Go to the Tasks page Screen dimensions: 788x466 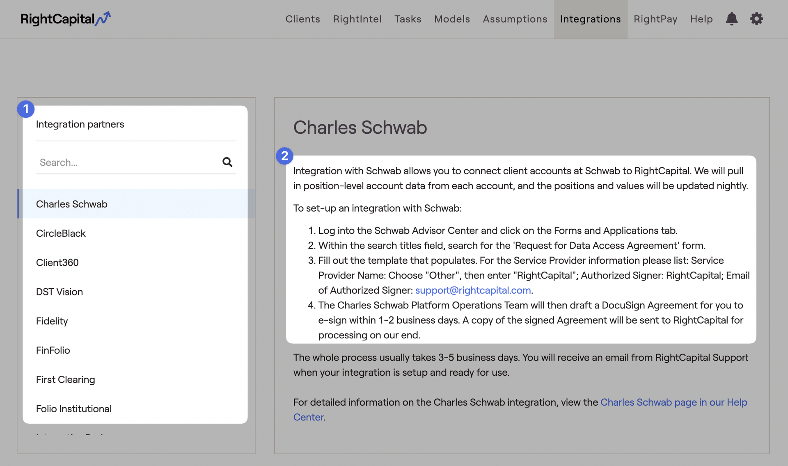[408, 19]
